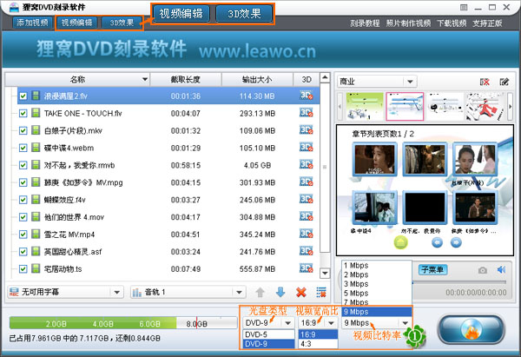Click 3D icon for 雪之花 MV.mp4
The height and width of the screenshot is (357, 521).
(x=306, y=234)
